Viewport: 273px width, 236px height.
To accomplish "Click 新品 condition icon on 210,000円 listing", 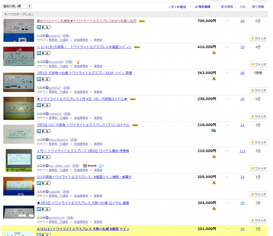I will pos(44,157).
